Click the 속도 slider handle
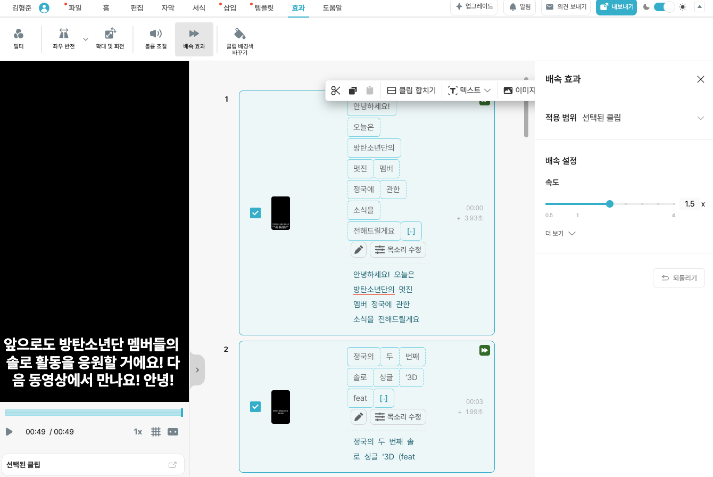 point(610,204)
